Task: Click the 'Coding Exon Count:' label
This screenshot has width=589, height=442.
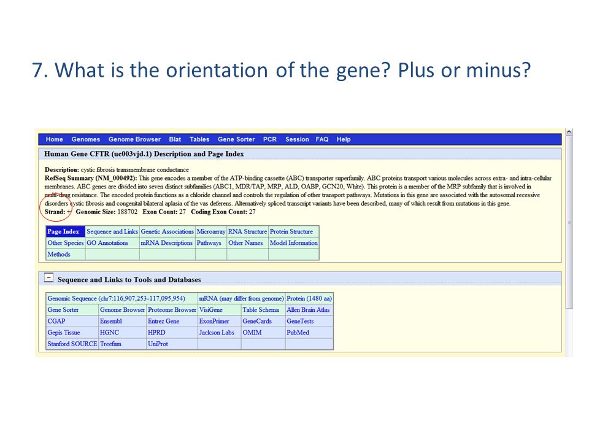Action: pyautogui.click(x=218, y=212)
